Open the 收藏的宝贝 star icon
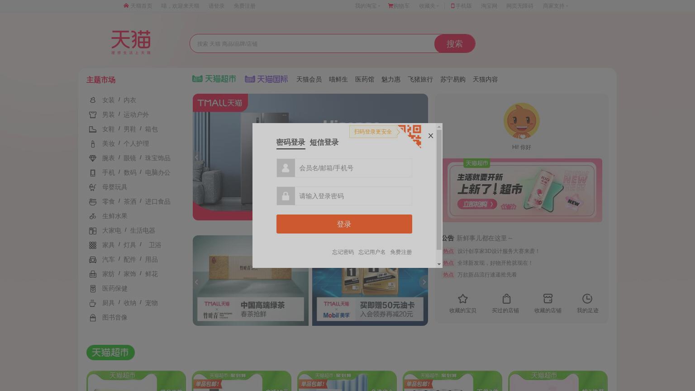This screenshot has width=695, height=391. pyautogui.click(x=462, y=299)
